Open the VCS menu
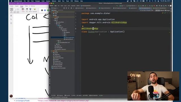Screen dimensions: 181x102 [x=72, y=1]
